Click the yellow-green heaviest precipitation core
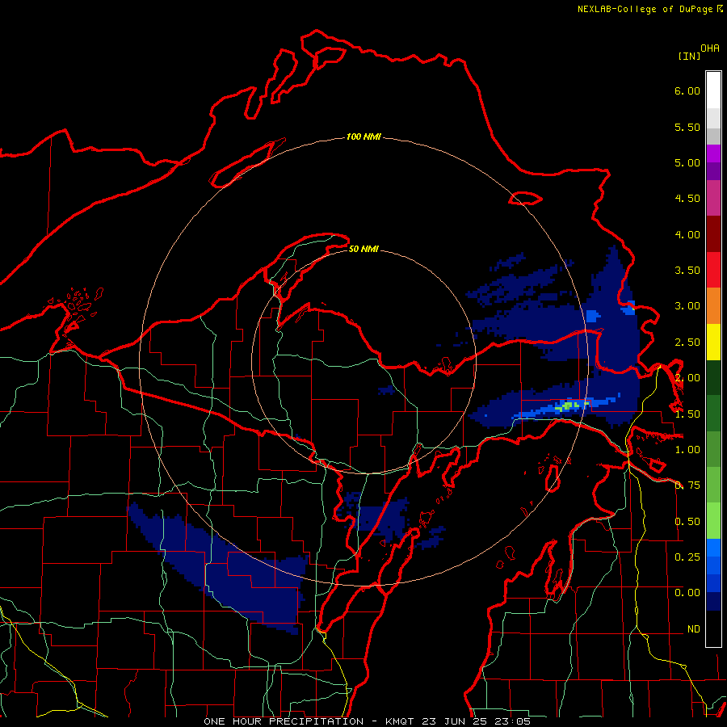This screenshot has height=727, width=727. coord(568,406)
